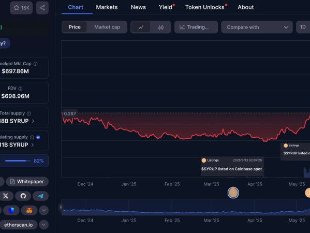Switch to candlestick chart view icon
Screen dimensions: 310x233
click(x=161, y=27)
